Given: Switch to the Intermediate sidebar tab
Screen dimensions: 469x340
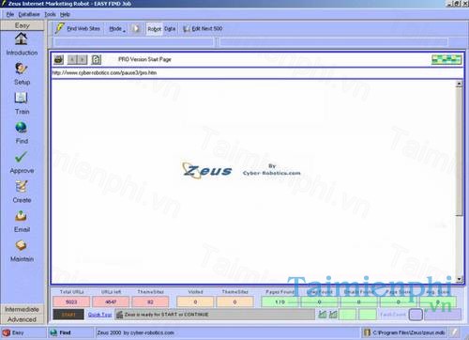Looking at the screenshot, I should (x=23, y=309).
